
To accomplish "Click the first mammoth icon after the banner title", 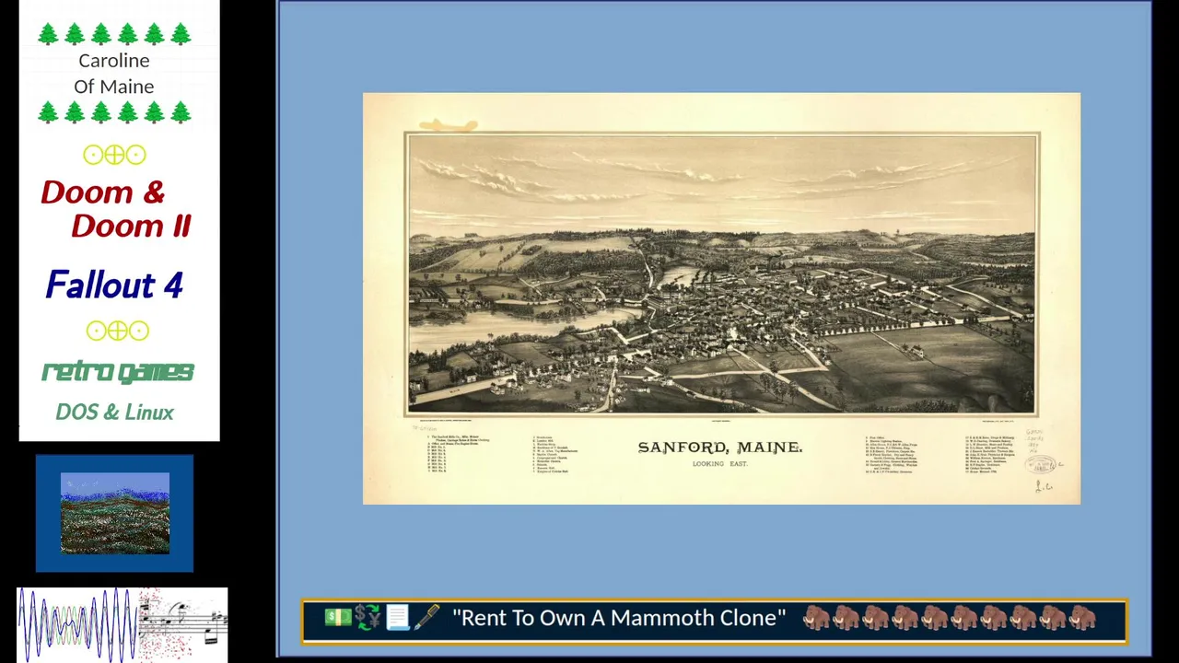I will pyautogui.click(x=816, y=617).
